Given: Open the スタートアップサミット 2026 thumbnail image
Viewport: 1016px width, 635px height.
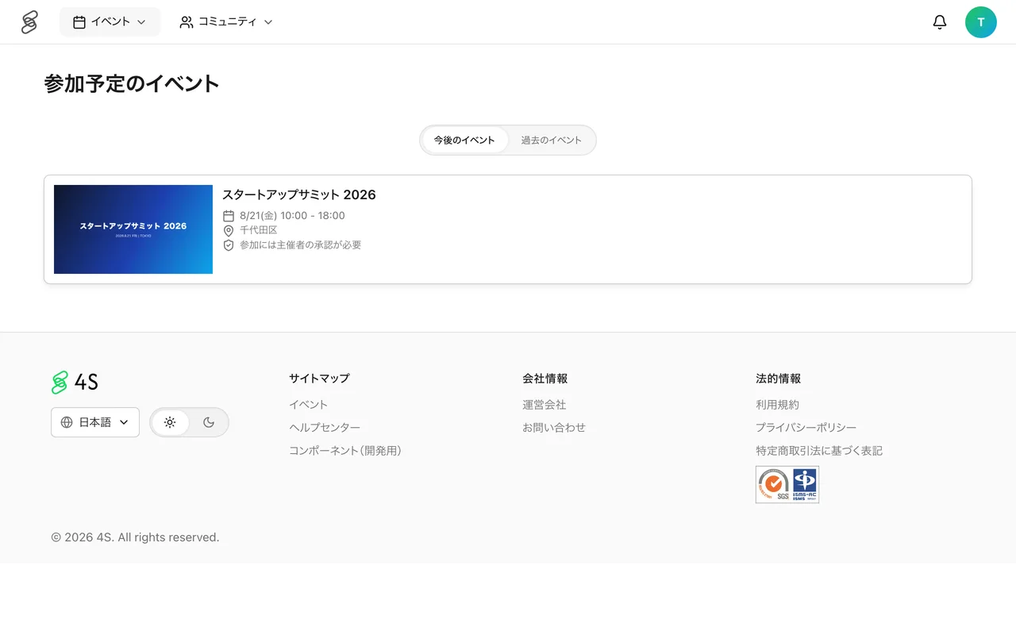Looking at the screenshot, I should 133,229.
